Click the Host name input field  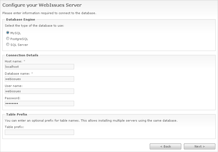point(39,67)
